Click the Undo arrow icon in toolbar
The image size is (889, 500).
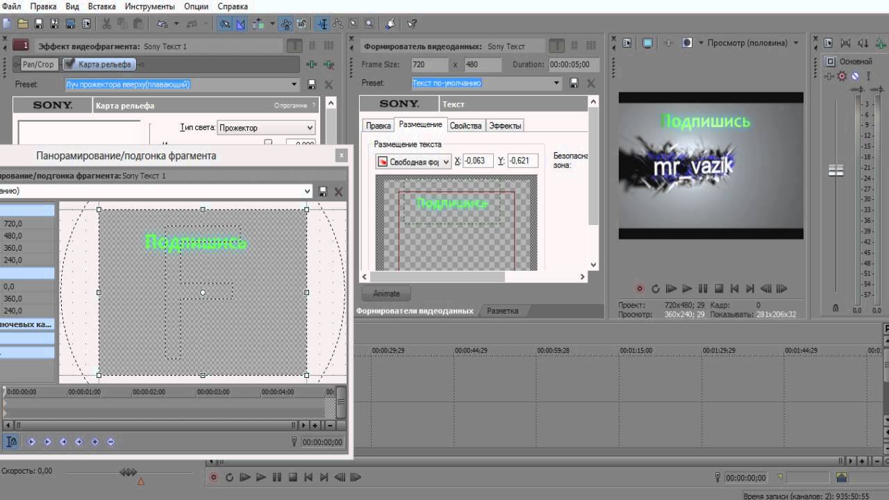tap(162, 24)
